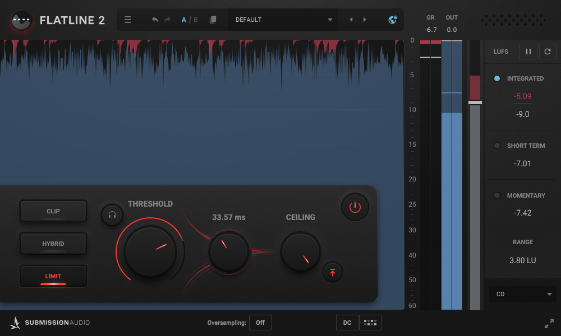This screenshot has height=336, width=561.
Task: Switch to CLIP mode
Action: (53, 211)
